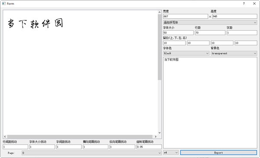
Task: Click the 旋转笔画扰动 field with 0.05
Action: click(x=149, y=147)
